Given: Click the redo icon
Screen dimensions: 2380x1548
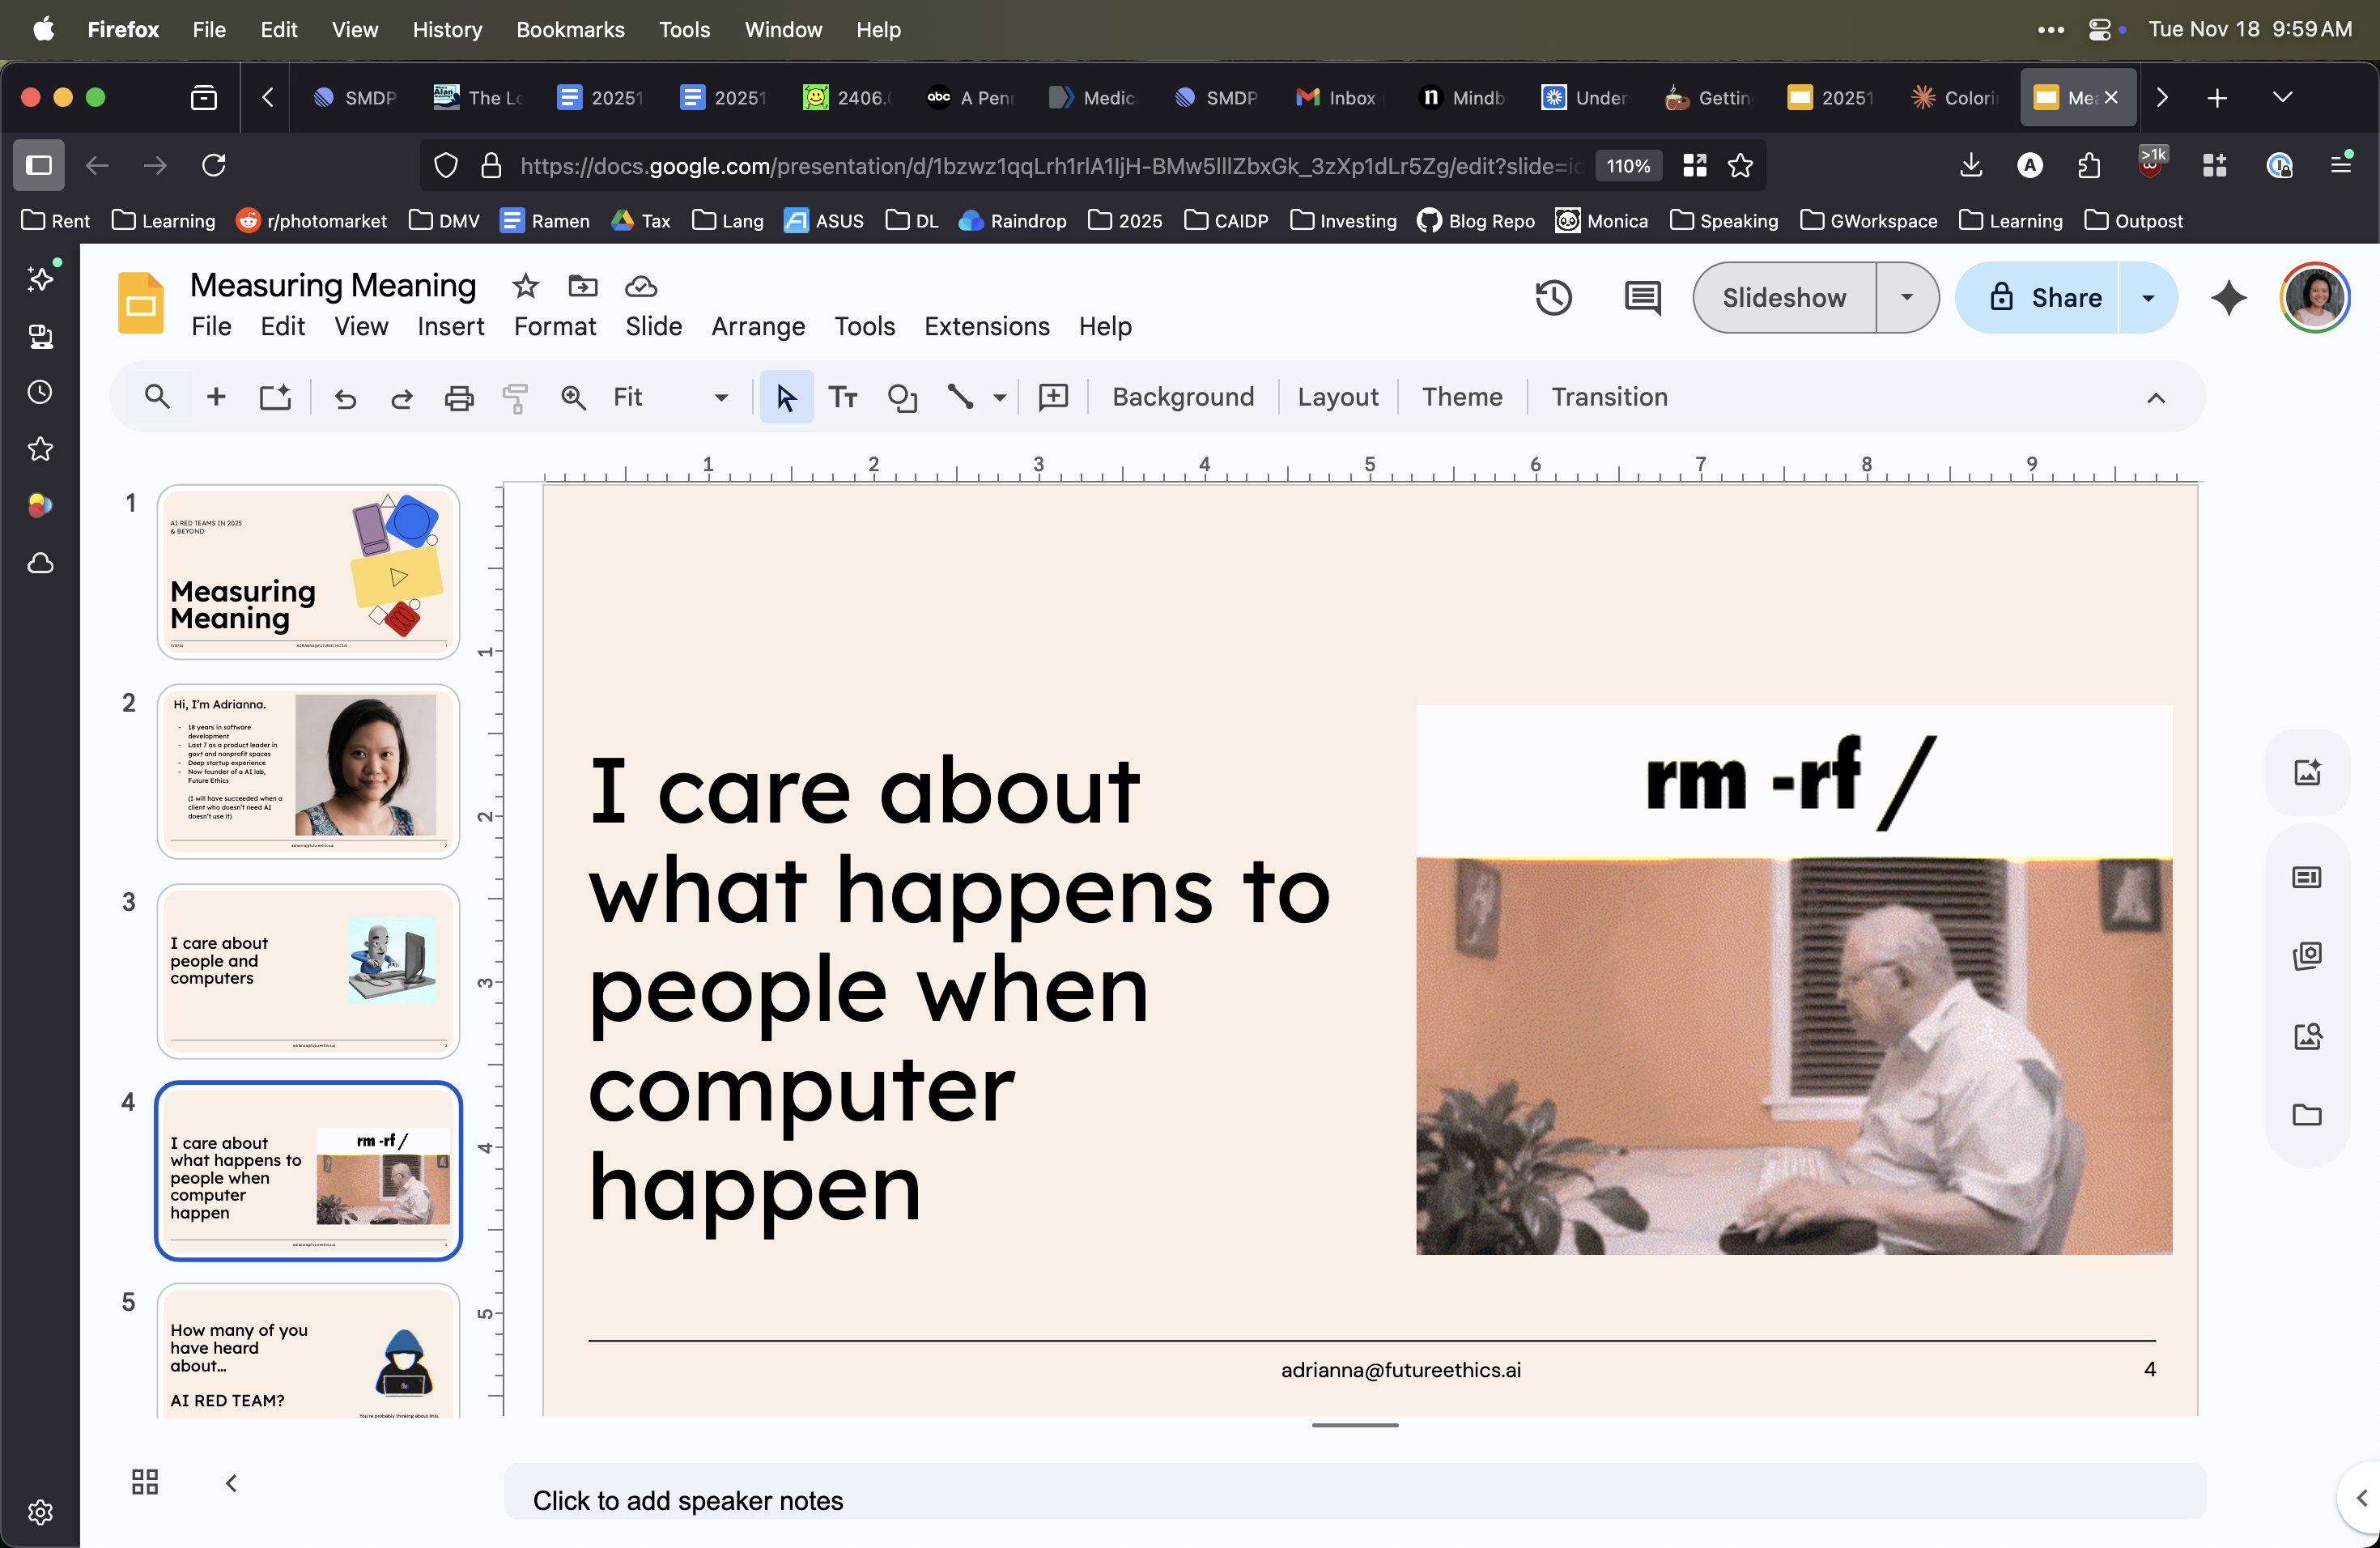Looking at the screenshot, I should click(401, 397).
